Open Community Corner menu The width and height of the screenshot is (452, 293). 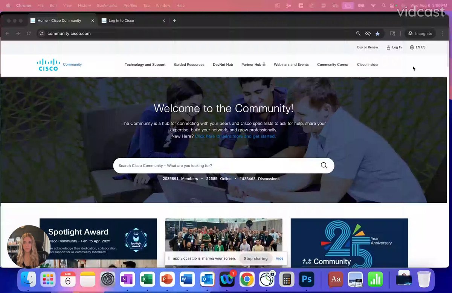point(333,65)
